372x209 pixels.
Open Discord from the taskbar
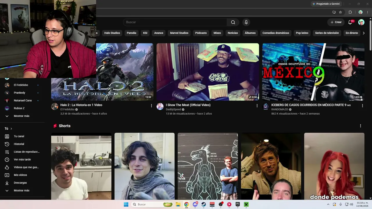click(x=195, y=204)
